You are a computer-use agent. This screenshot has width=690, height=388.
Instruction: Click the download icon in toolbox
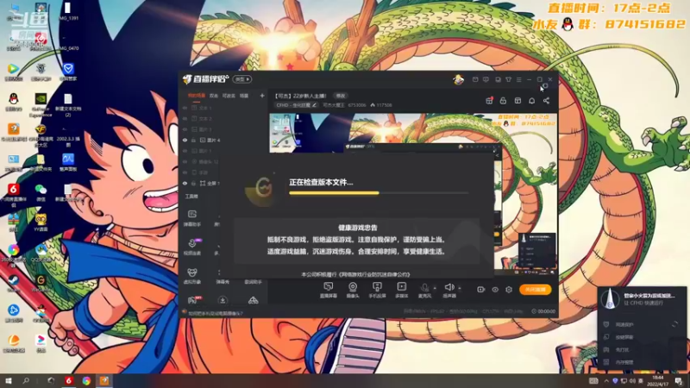[223, 300]
